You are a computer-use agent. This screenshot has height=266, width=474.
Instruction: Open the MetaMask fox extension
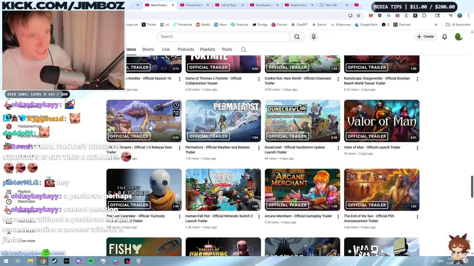[x=371, y=16]
